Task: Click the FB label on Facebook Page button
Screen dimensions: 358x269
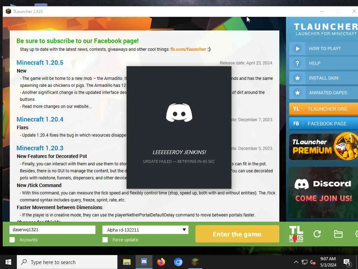Action: point(296,124)
